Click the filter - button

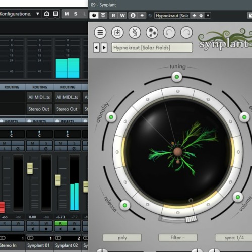(178, 238)
